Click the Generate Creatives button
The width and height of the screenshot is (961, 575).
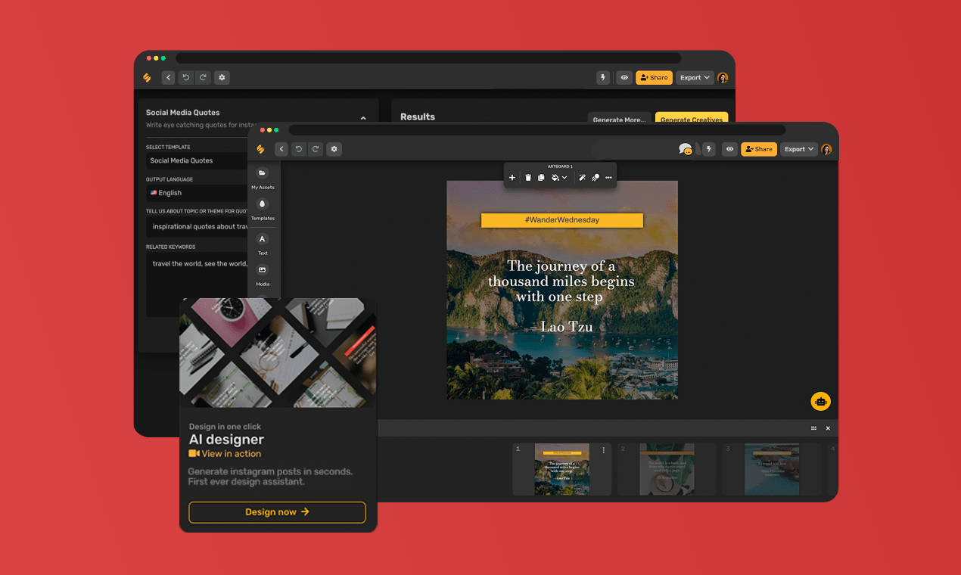point(691,119)
